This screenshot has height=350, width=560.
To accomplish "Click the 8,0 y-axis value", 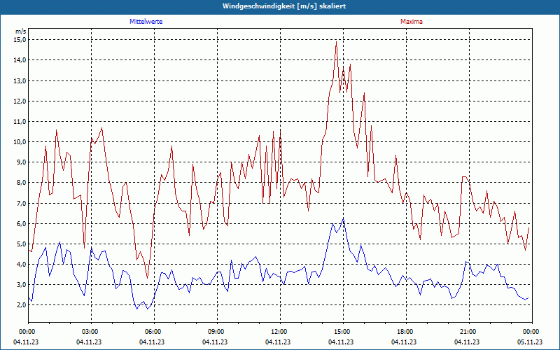I will click(x=22, y=183).
